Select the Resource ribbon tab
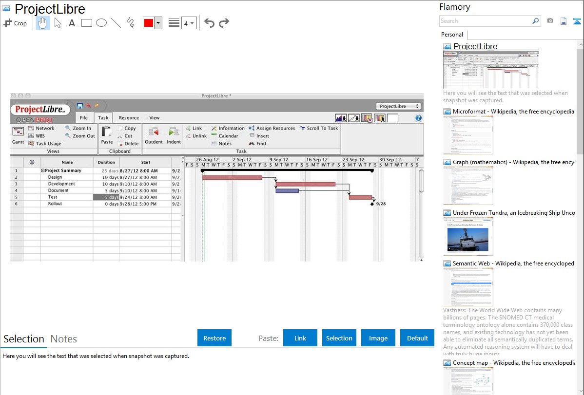This screenshot has width=584, height=395. click(x=129, y=118)
